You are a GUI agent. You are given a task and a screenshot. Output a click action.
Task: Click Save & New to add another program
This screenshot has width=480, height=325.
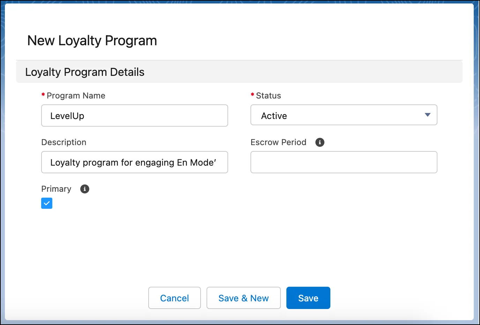[x=243, y=298]
